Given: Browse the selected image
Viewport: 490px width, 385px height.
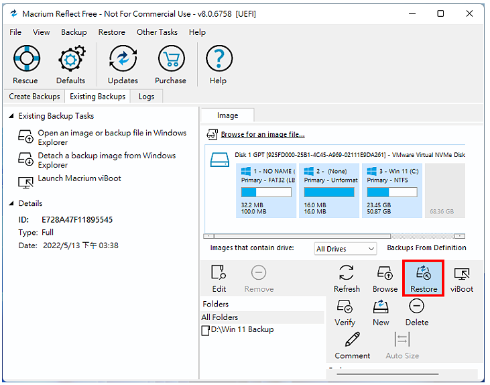Looking at the screenshot, I should pos(385,278).
